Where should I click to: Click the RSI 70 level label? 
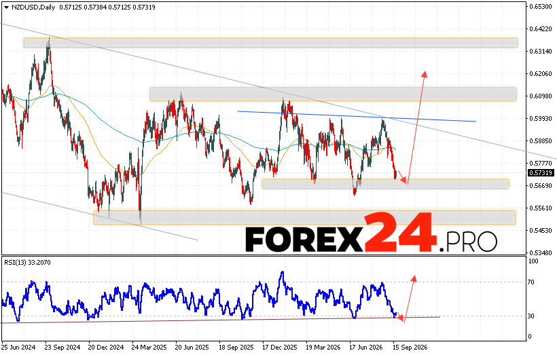click(531, 282)
